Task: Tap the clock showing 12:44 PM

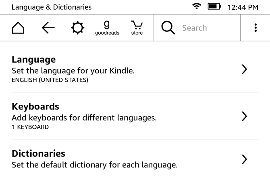Action: click(243, 7)
